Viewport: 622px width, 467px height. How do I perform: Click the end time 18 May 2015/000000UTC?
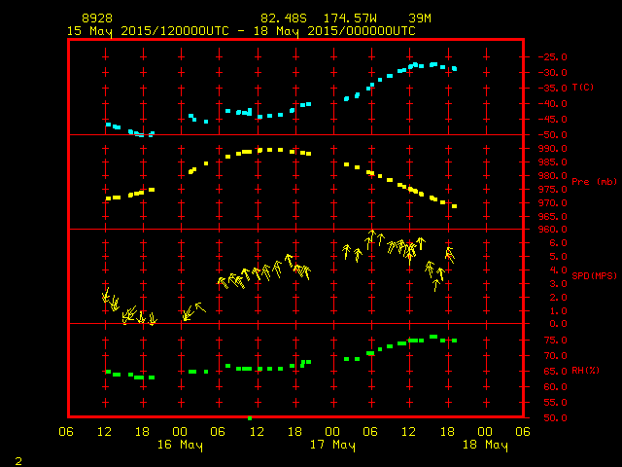(334, 31)
